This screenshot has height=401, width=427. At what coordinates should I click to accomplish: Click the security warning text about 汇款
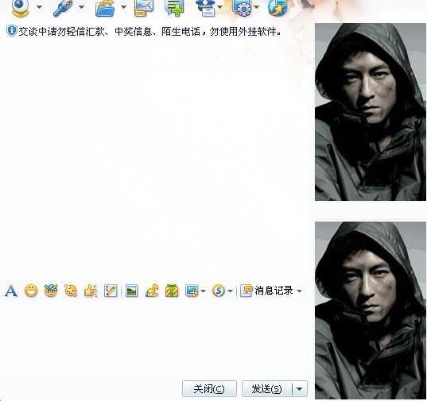point(149,32)
